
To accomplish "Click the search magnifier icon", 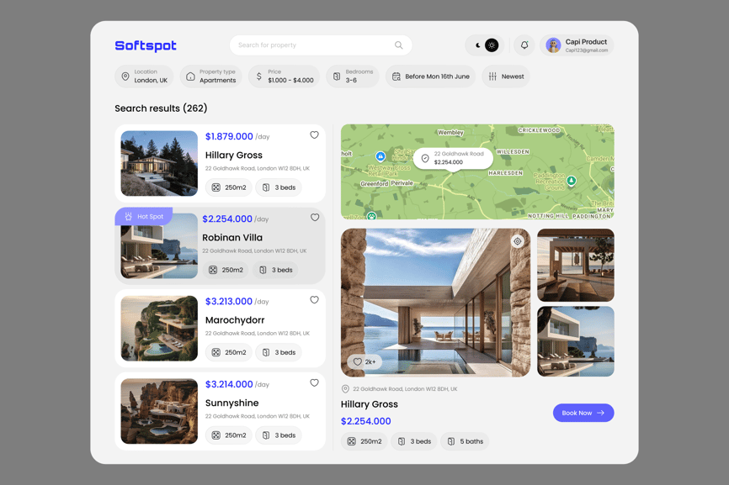I will (x=398, y=45).
